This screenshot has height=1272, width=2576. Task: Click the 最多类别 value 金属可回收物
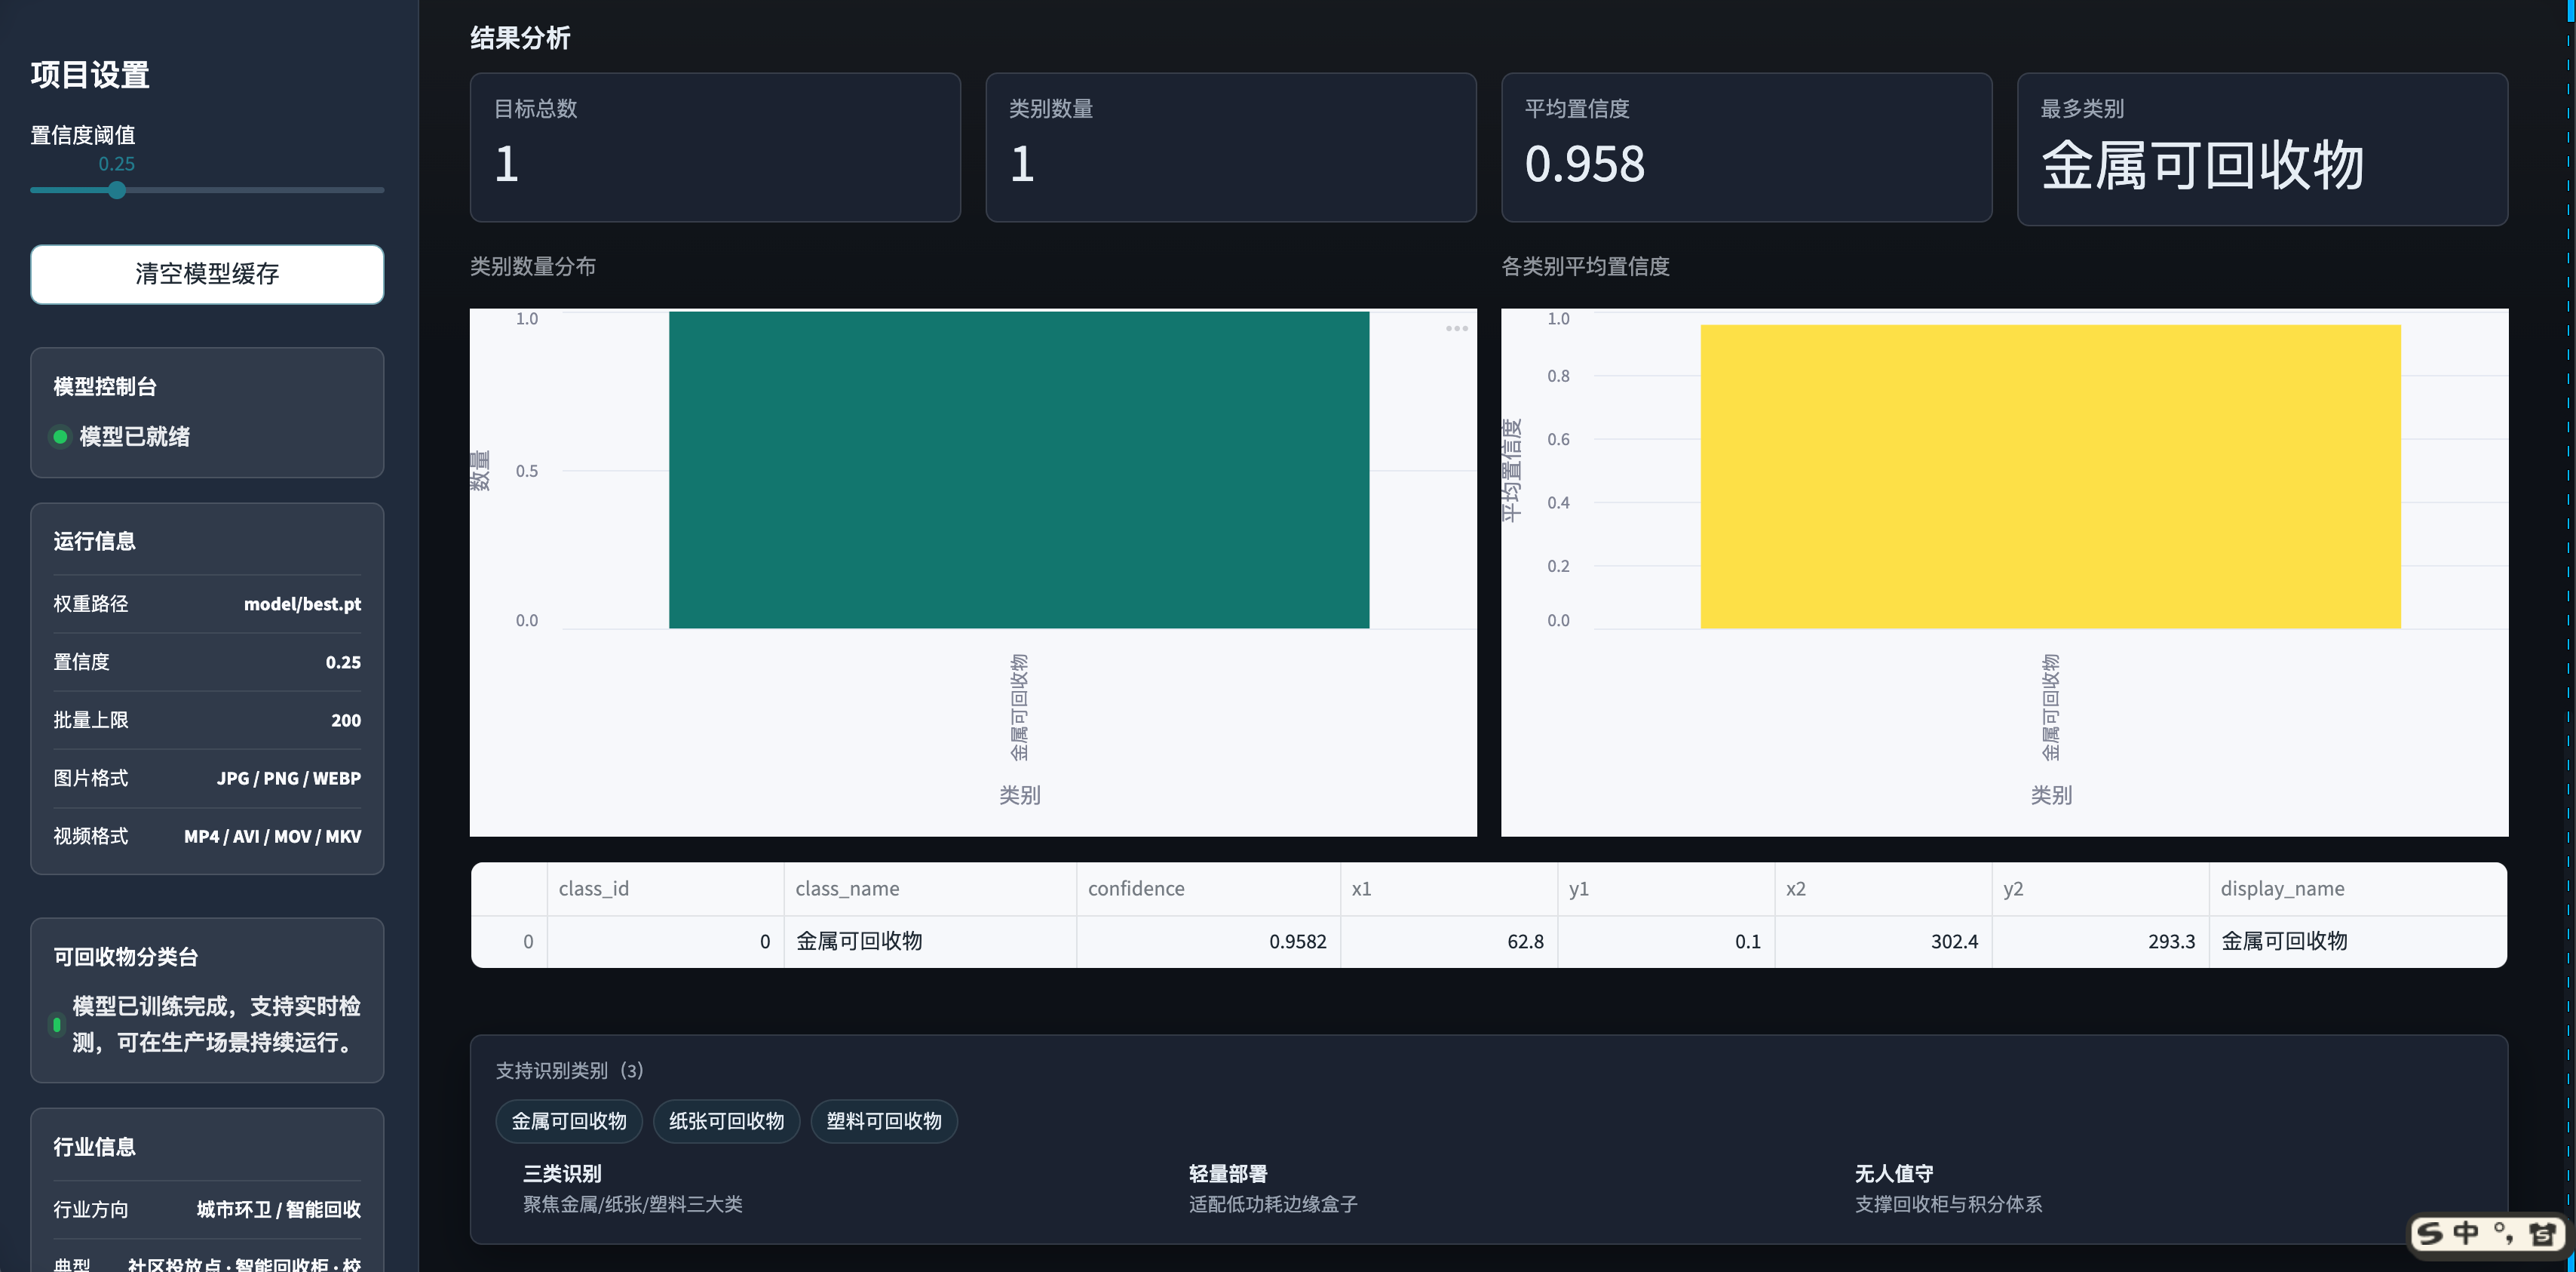pos(2203,165)
